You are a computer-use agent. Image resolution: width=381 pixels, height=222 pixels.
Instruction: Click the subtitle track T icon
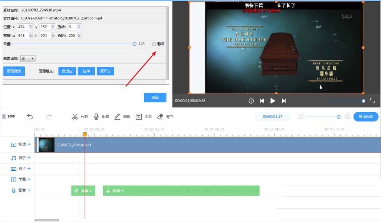(14, 179)
